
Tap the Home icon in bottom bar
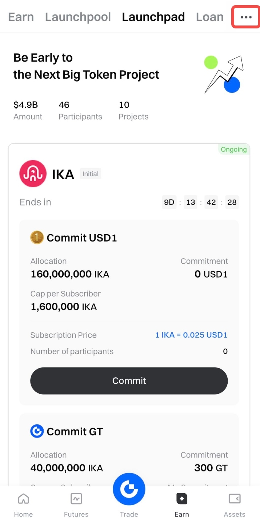23,499
